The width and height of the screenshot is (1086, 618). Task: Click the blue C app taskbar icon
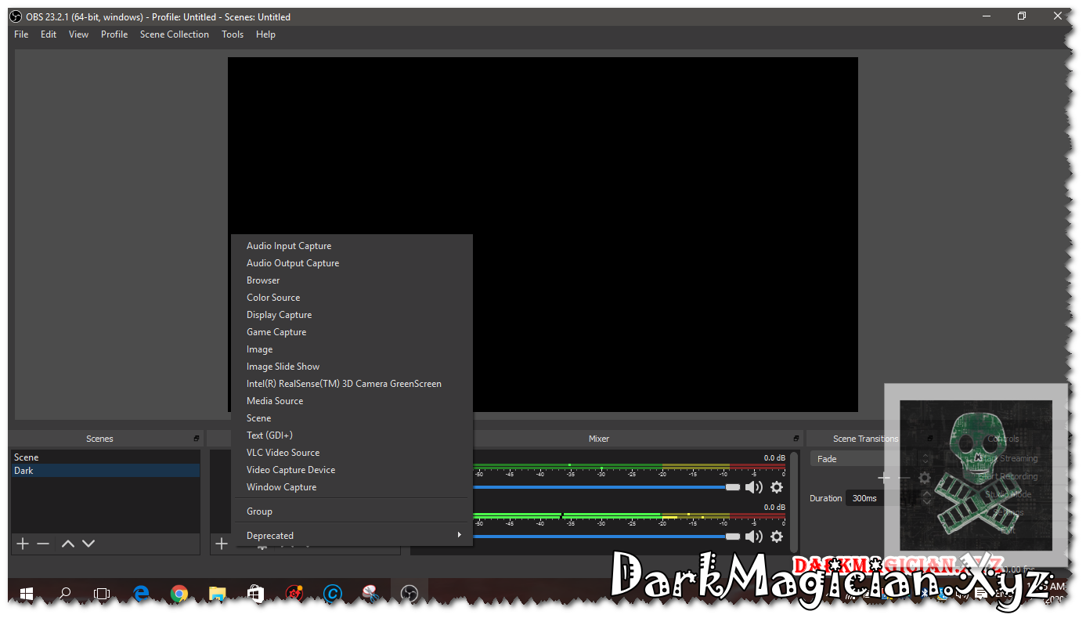click(332, 595)
